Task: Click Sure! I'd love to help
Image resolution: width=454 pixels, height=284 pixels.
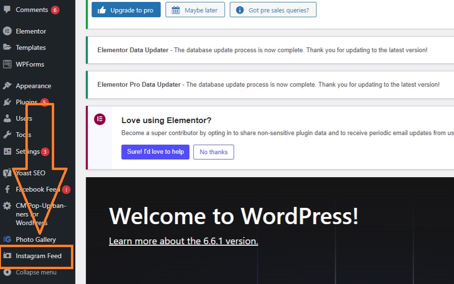Action: point(155,152)
